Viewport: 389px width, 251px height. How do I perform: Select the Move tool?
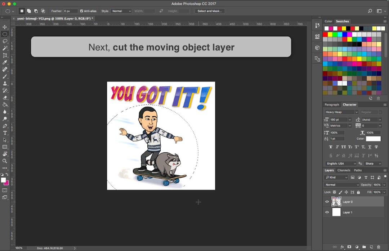click(5, 27)
